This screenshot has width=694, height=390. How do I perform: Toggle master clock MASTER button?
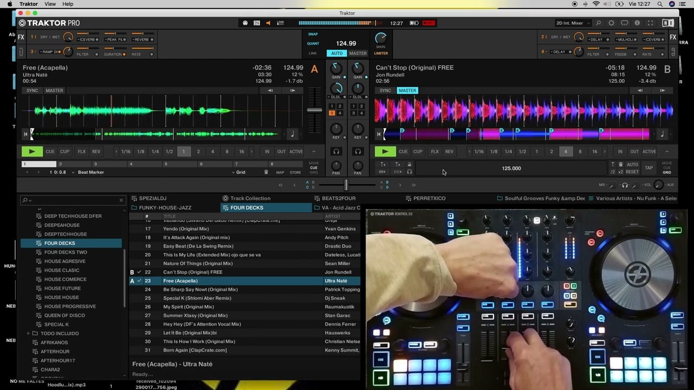click(x=358, y=53)
